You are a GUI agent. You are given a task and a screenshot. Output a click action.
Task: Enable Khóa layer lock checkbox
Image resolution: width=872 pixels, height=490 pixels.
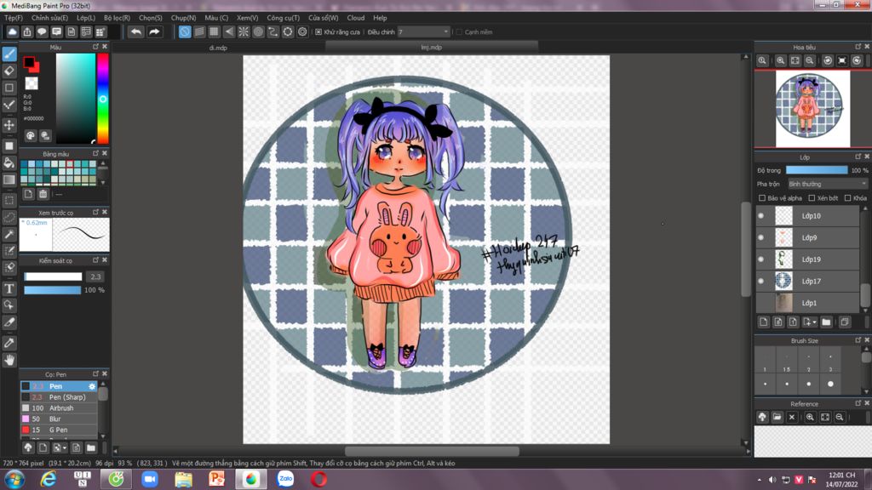(847, 197)
